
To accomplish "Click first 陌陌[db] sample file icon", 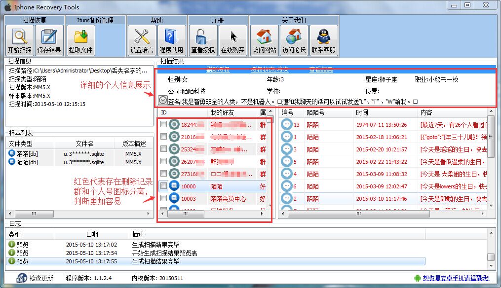I will tap(12, 153).
